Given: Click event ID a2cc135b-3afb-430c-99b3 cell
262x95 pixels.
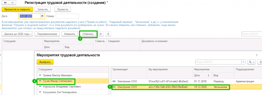Looking at the screenshot, I should [x=169, y=87].
